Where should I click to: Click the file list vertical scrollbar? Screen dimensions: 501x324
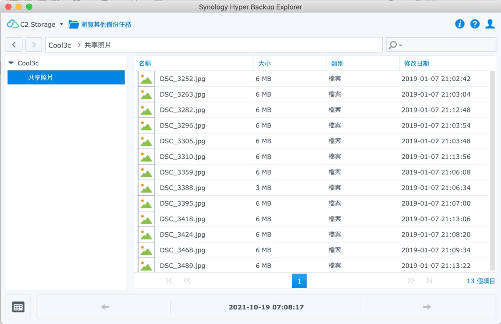[492, 167]
